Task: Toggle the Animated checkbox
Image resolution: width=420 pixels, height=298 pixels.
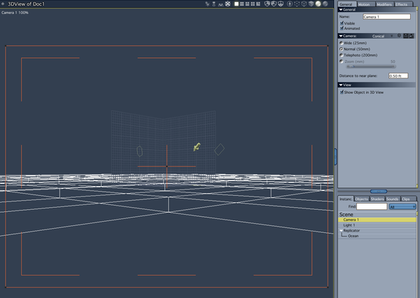Action: 342,28
